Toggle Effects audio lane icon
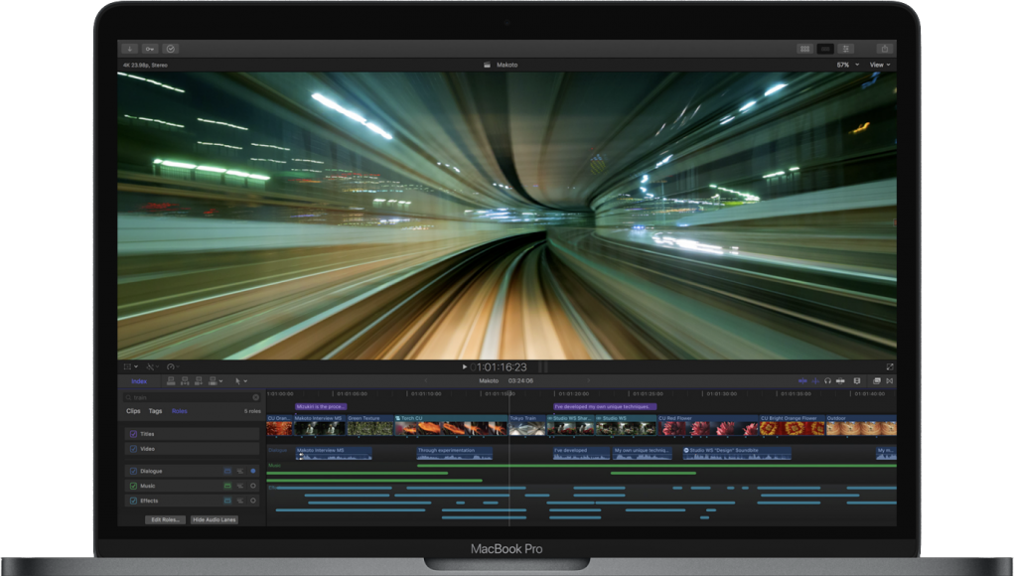The height and width of the screenshot is (576, 1014). 227,501
